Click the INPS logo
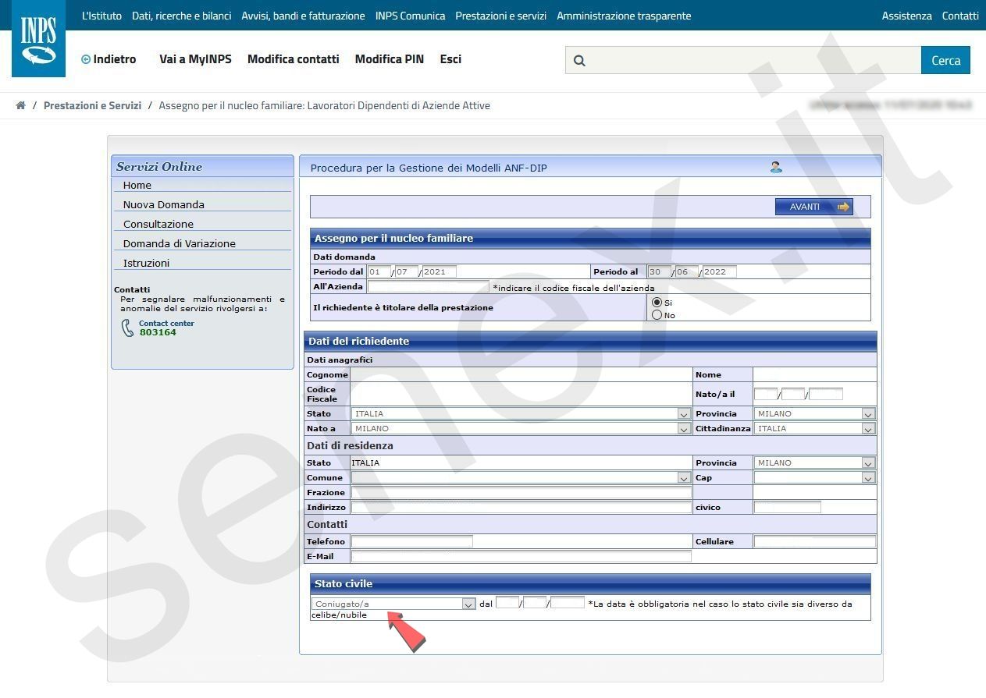The width and height of the screenshot is (986, 698). [38, 39]
